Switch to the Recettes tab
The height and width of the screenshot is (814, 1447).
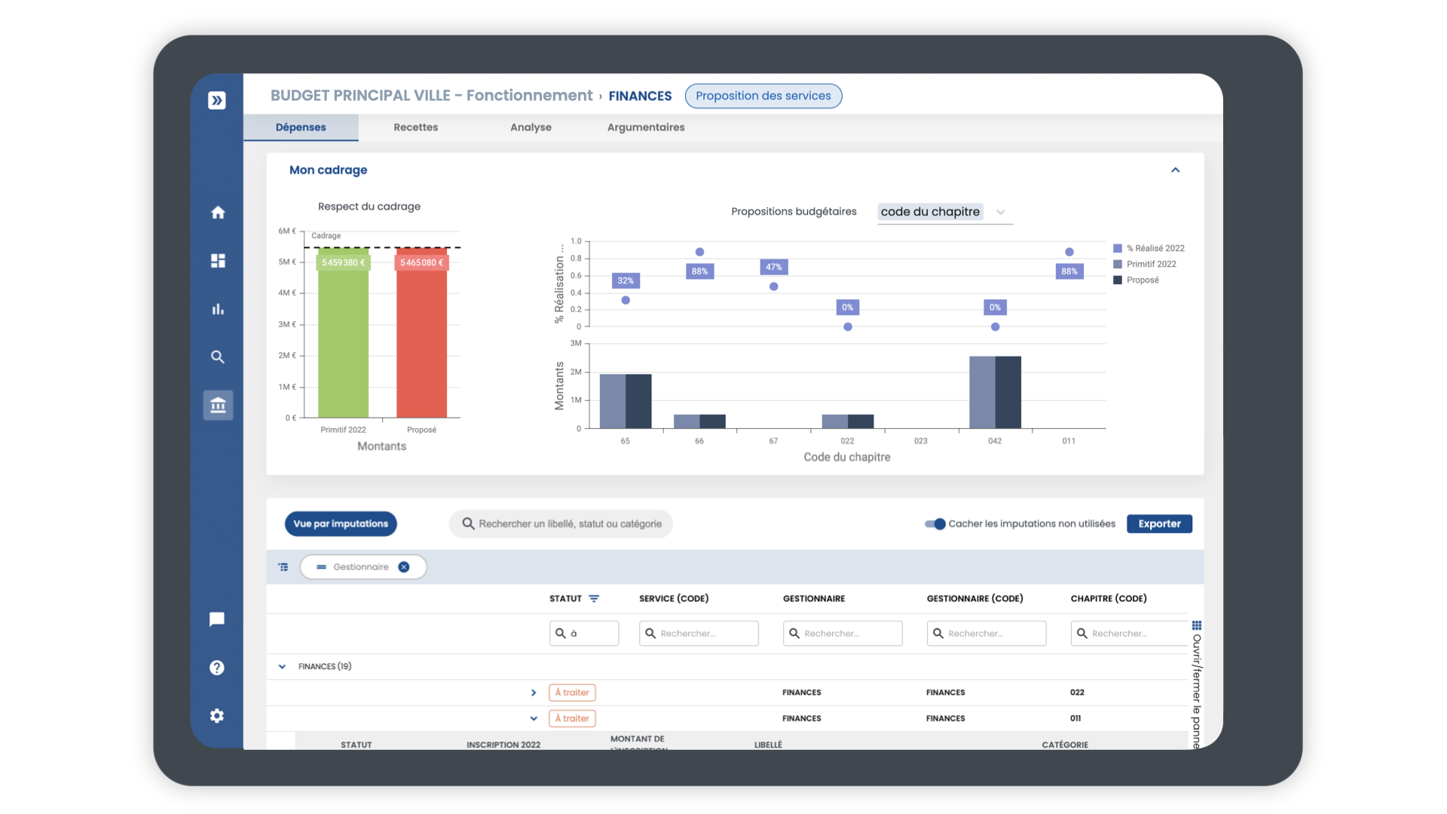[x=415, y=127]
